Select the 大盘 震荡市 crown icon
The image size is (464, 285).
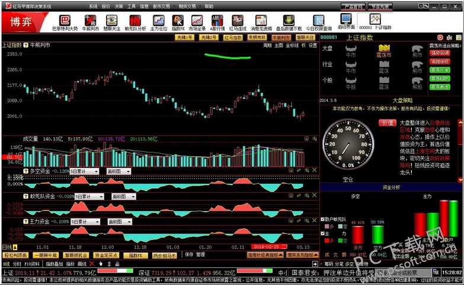pos(384,48)
